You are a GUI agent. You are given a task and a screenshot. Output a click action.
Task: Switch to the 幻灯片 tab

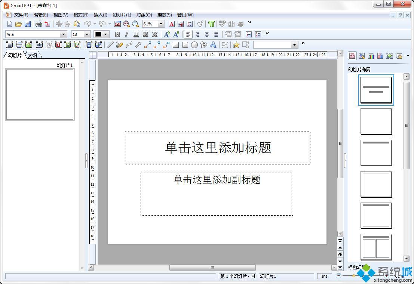pyautogui.click(x=15, y=55)
